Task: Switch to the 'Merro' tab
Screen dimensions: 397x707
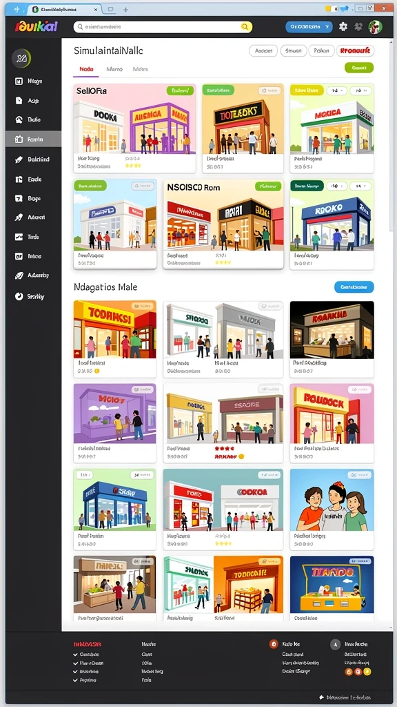Action: (114, 70)
